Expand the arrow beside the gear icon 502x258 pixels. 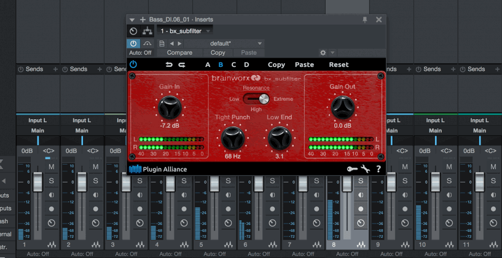(x=332, y=52)
